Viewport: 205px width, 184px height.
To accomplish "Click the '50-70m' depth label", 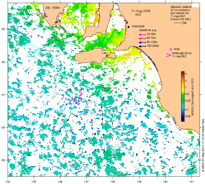I will click(151, 38).
